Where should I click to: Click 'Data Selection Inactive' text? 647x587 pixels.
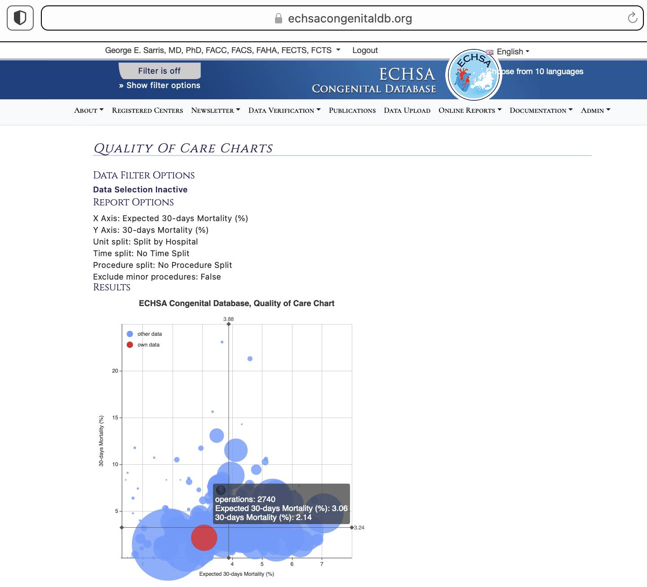140,190
